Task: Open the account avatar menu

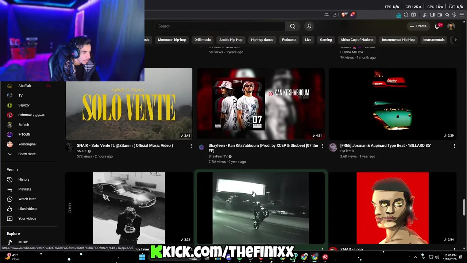Action: point(451,26)
